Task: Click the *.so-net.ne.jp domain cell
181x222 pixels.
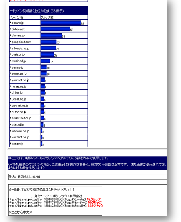Action: tap(25, 105)
